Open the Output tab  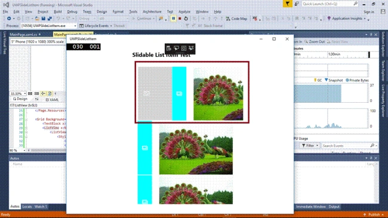[x=334, y=207]
